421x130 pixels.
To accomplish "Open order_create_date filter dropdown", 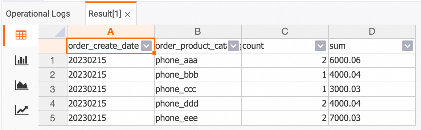I will [146, 46].
